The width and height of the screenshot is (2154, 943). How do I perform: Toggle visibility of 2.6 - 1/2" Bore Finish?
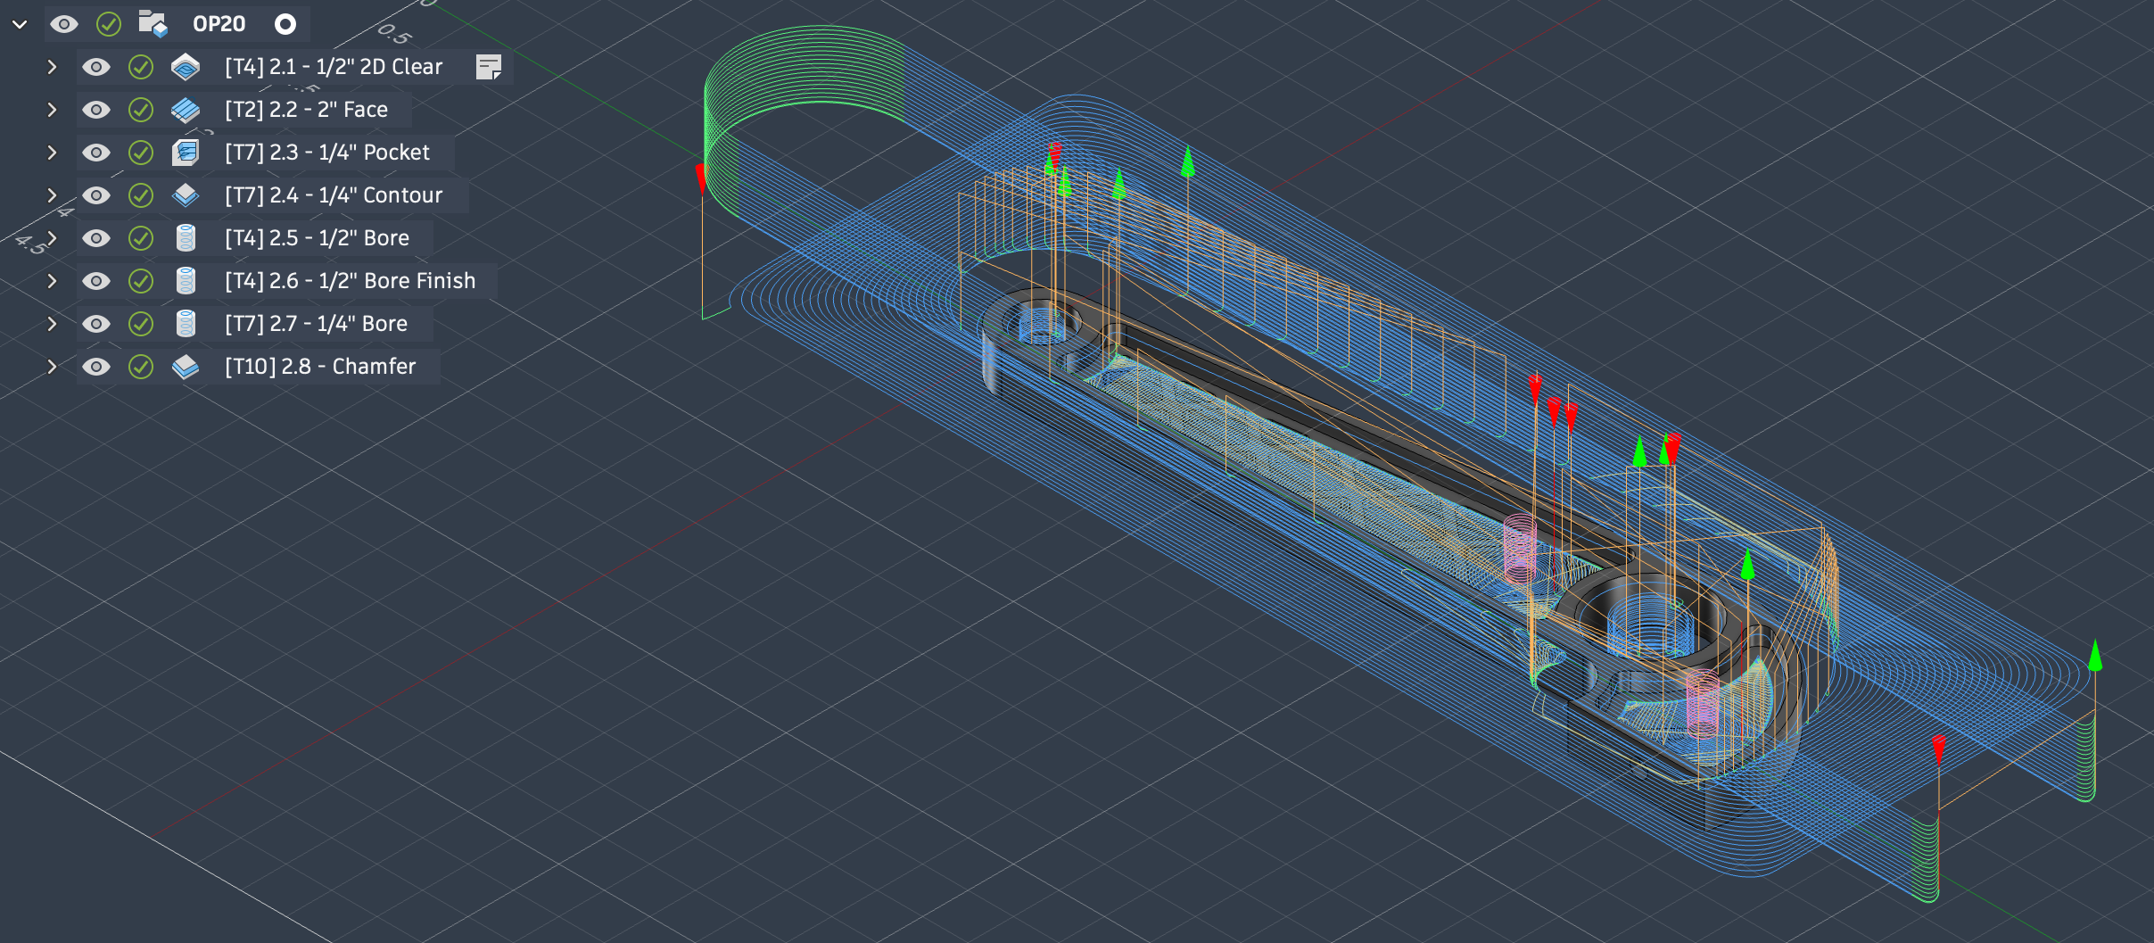tap(96, 281)
